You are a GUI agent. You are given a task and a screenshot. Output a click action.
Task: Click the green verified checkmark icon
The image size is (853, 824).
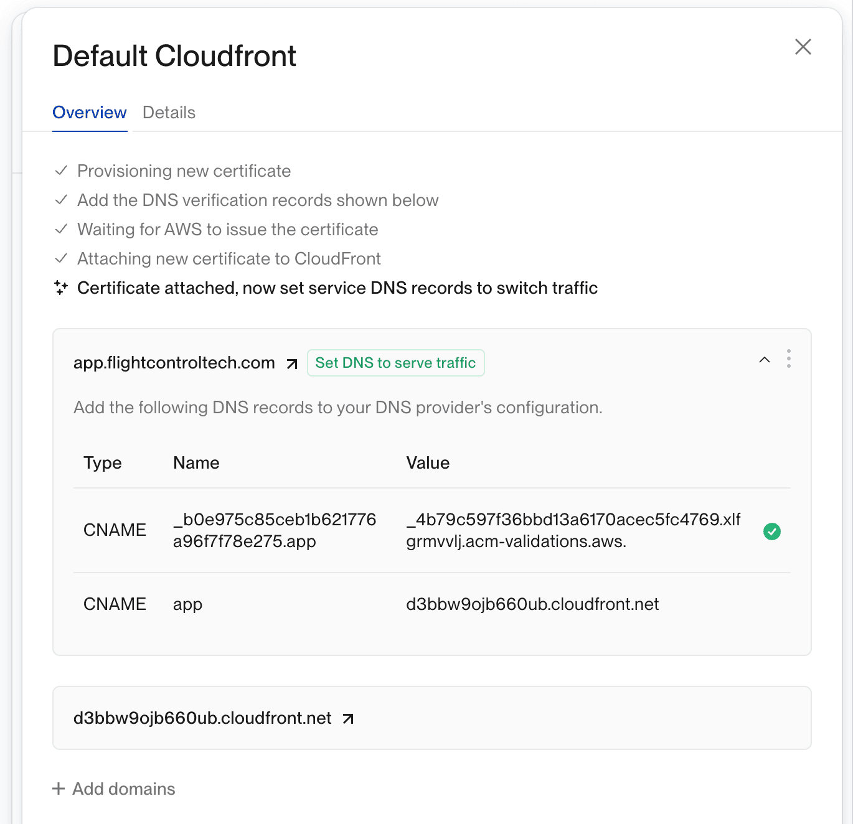(772, 531)
